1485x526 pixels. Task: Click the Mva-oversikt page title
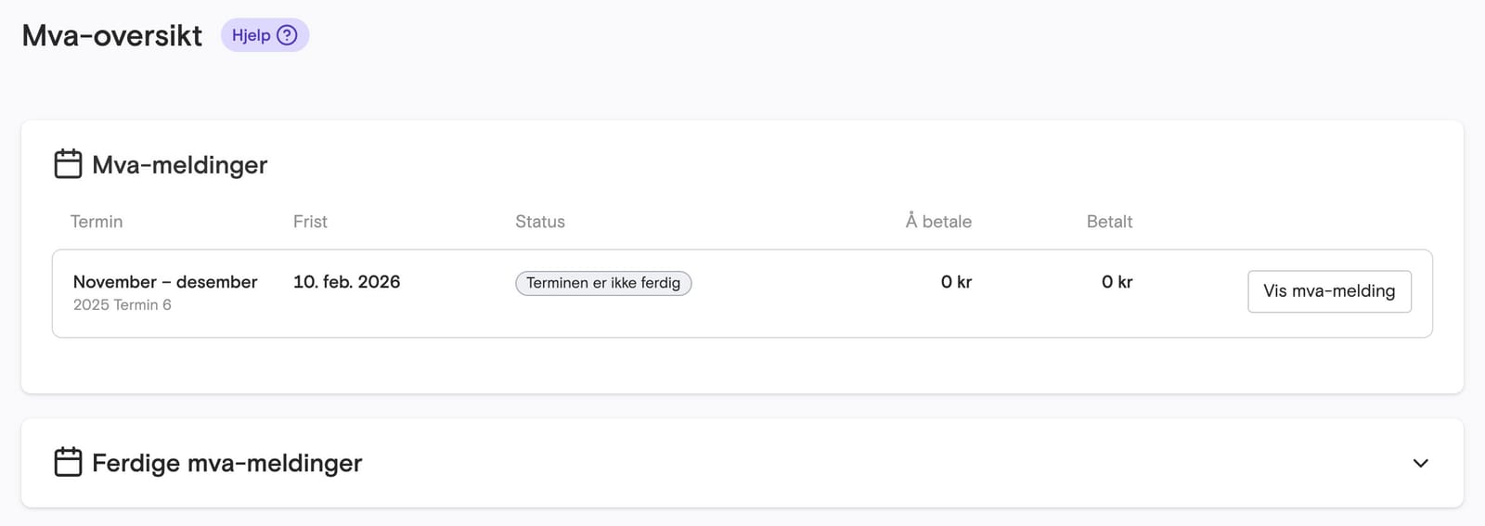click(x=112, y=35)
